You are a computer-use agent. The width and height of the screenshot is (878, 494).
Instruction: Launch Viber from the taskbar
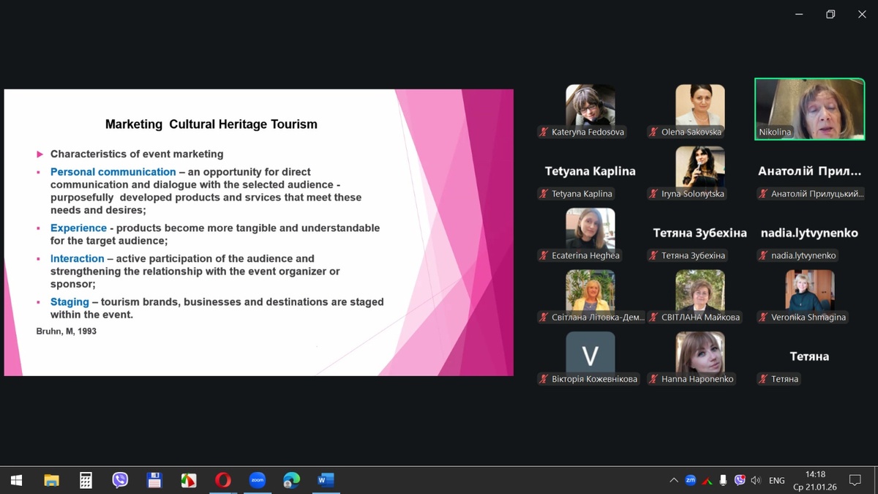pos(120,480)
